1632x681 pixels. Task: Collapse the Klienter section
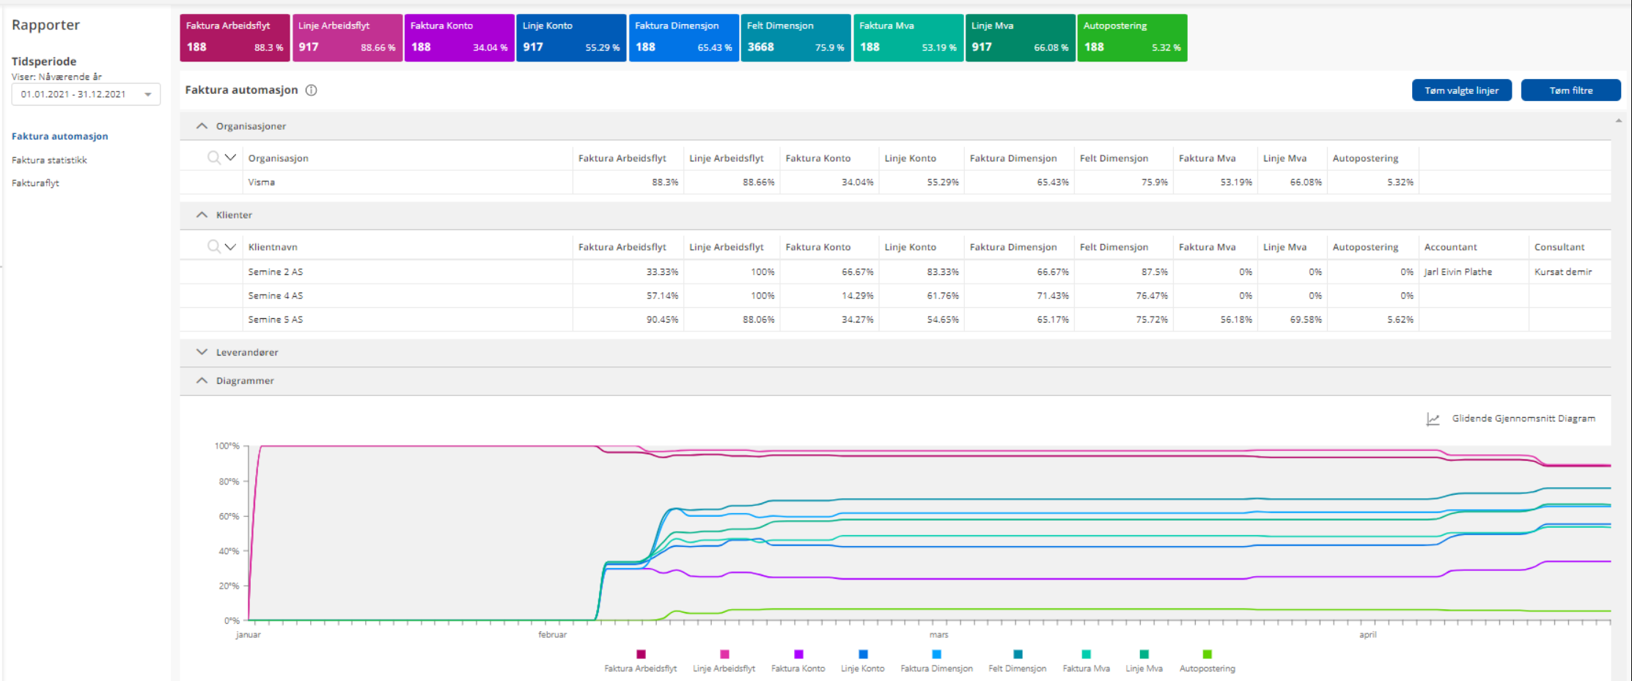[x=202, y=215]
